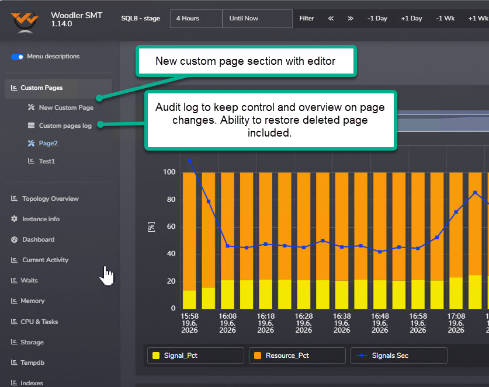Click the Waits chart icon

pos(14,280)
